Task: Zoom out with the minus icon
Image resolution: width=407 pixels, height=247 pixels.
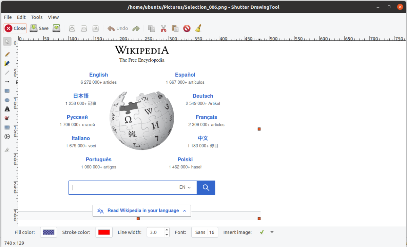Action: coord(84,28)
